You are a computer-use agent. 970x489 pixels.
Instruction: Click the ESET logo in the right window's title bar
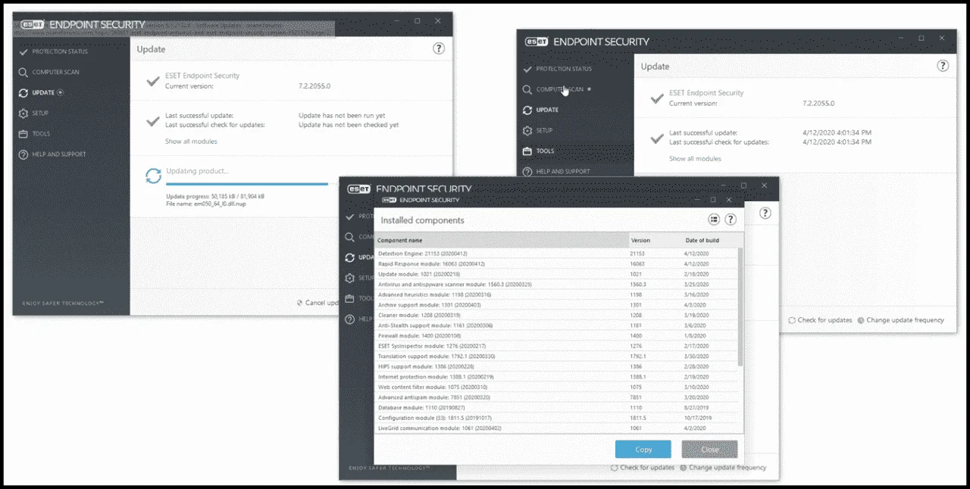(x=537, y=42)
